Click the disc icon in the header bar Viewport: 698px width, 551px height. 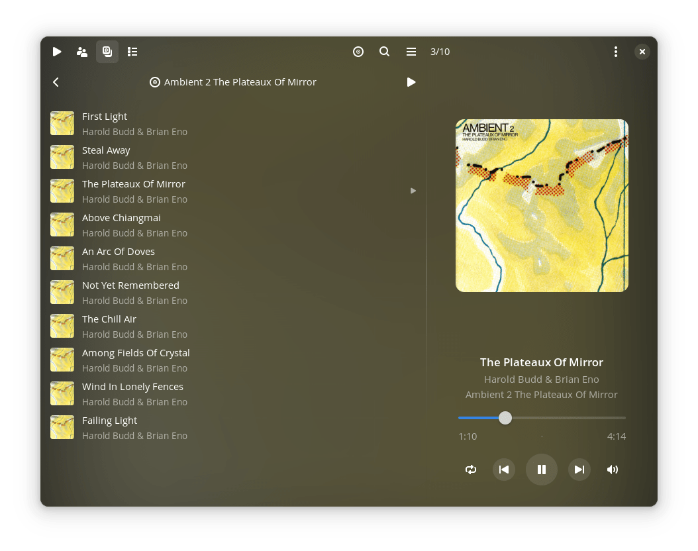(x=358, y=52)
